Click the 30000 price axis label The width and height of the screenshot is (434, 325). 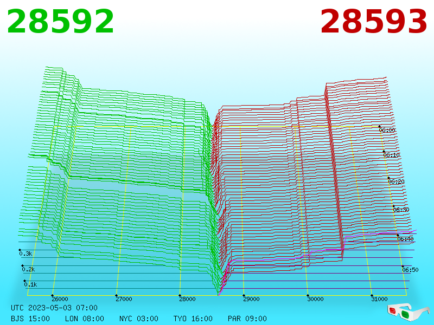tap(315, 299)
